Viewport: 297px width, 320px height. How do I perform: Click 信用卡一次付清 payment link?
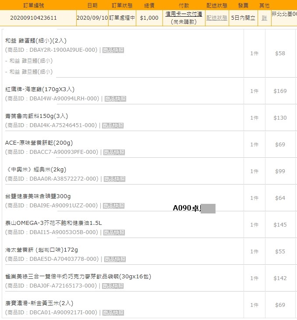[183, 14]
